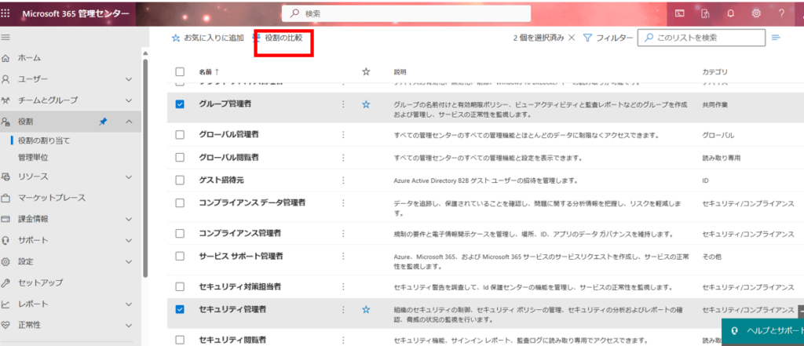Open the セキュリティ閲覧者 role name

click(x=232, y=340)
